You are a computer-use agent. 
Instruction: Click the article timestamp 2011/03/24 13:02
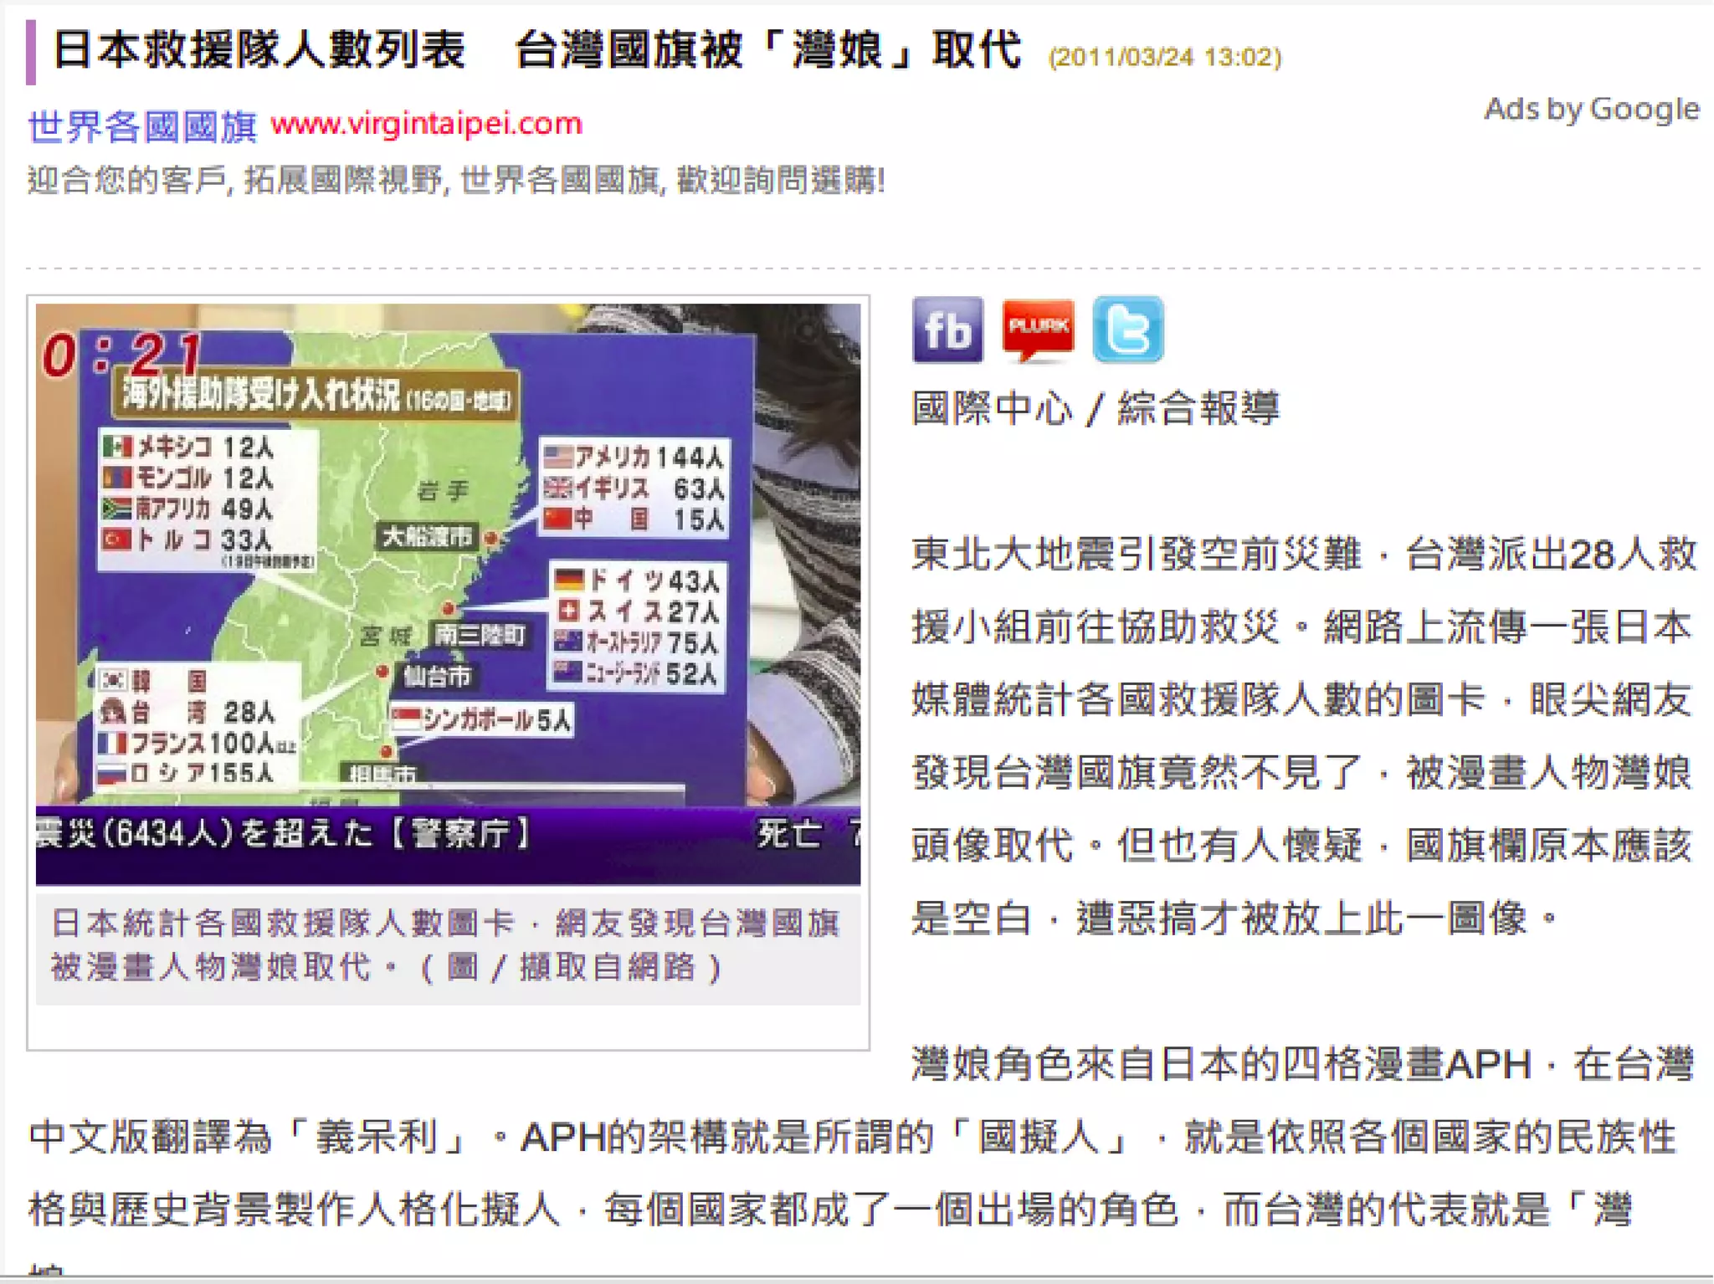pyautogui.click(x=1165, y=57)
